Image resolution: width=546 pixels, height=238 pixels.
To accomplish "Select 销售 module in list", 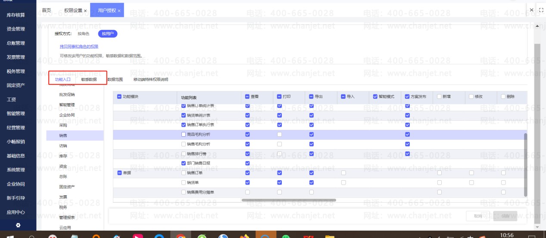I will coord(75,135).
